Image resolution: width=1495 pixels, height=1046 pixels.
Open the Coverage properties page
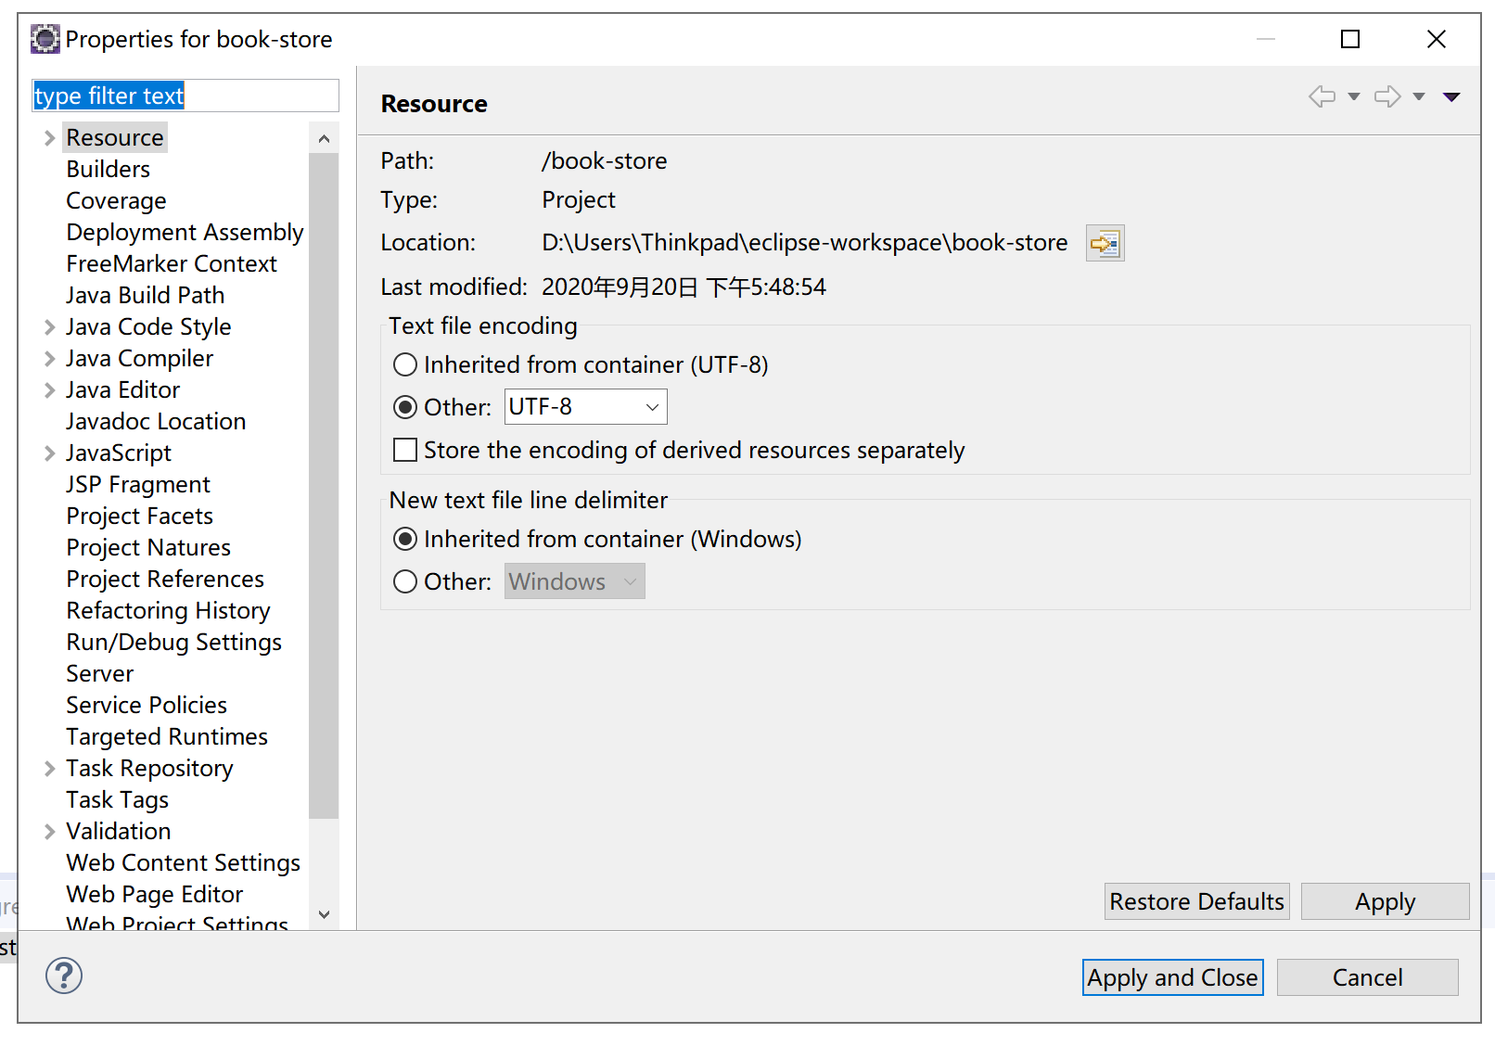coord(117,200)
